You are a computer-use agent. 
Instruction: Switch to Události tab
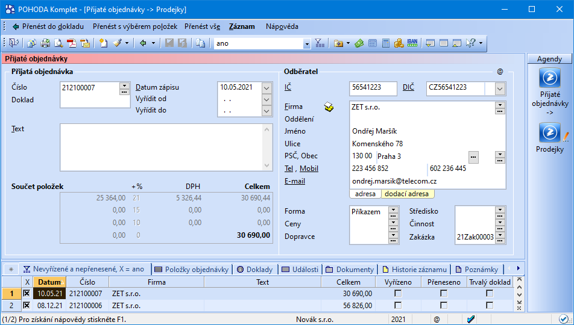point(300,270)
